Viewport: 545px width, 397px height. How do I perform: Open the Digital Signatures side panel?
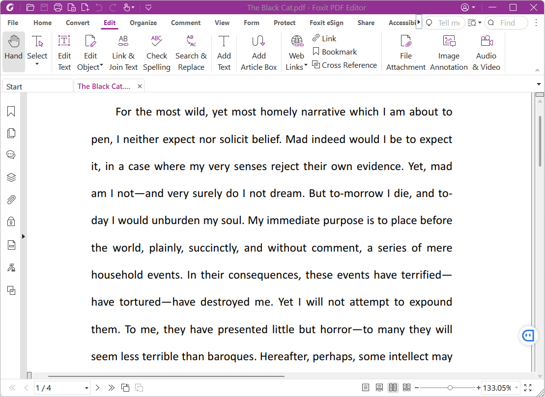[x=11, y=268]
